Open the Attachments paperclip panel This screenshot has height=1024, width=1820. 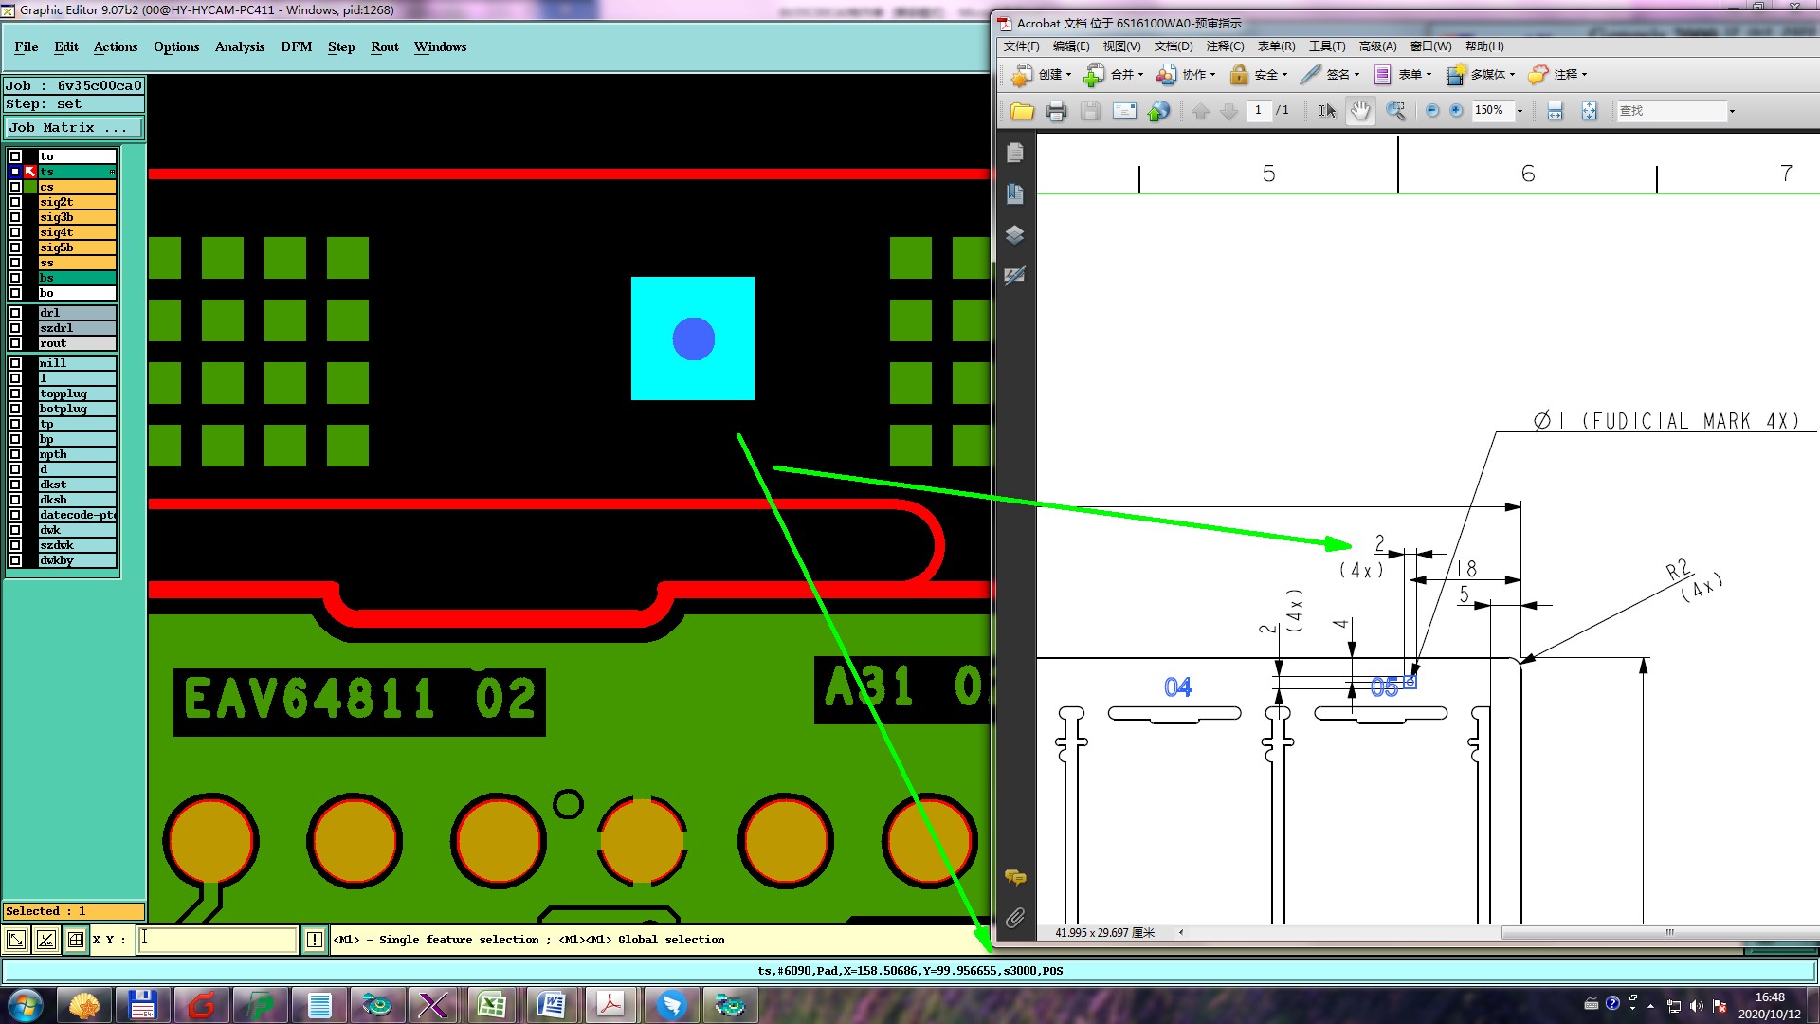[x=1014, y=918]
